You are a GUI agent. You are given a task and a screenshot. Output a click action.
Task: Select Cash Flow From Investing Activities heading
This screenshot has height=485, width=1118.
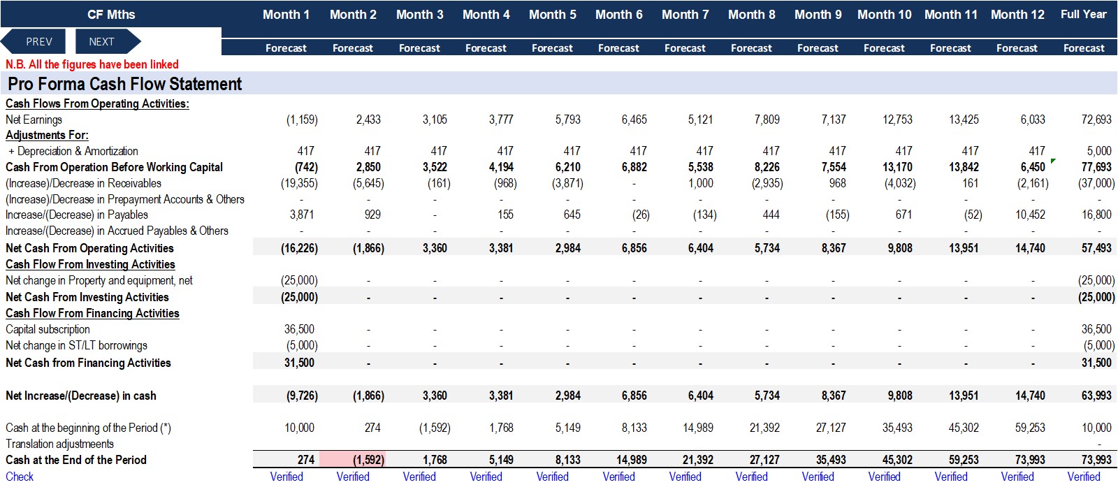point(90,264)
